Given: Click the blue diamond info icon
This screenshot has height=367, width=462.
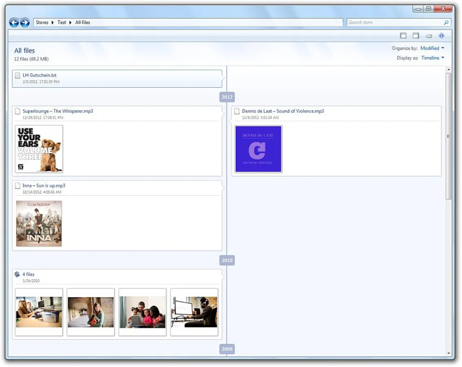Looking at the screenshot, I should click(x=441, y=36).
